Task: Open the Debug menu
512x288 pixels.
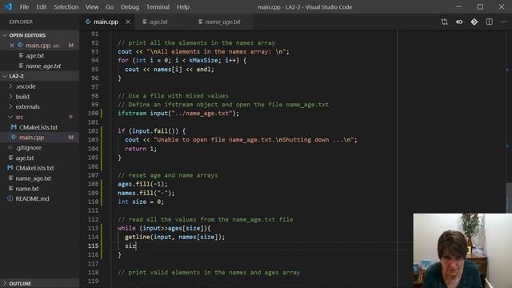Action: click(130, 7)
